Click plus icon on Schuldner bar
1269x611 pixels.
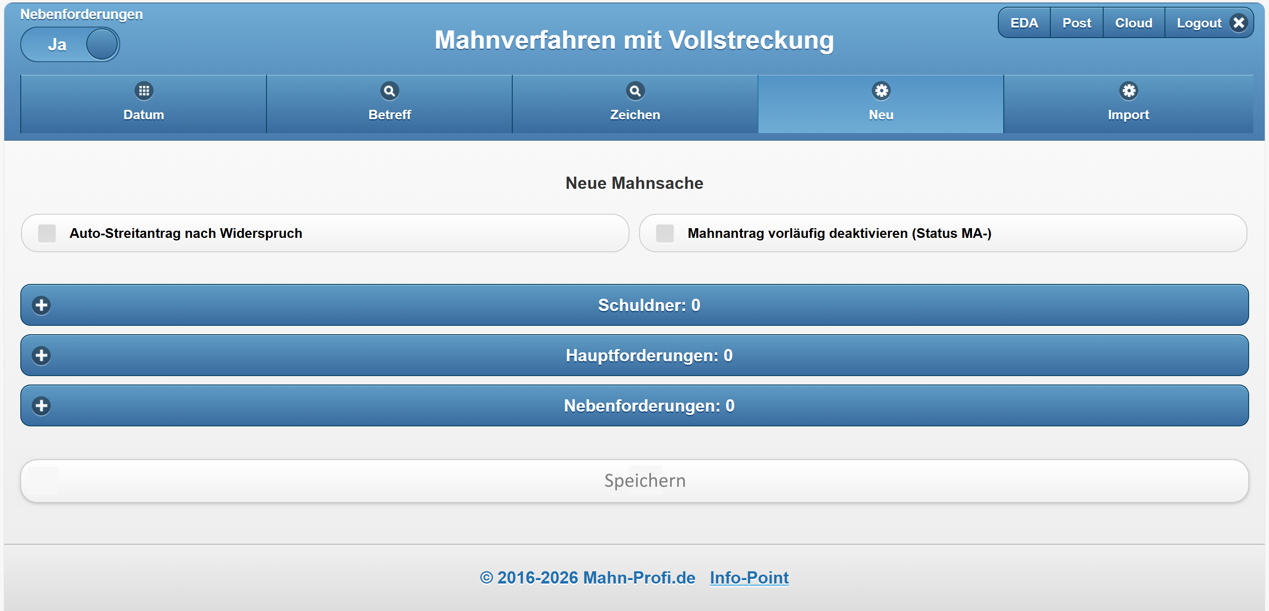tap(41, 305)
